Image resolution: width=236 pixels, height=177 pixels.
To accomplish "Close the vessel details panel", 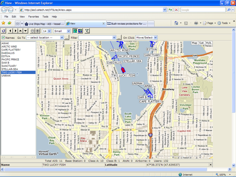I will point(211,165).
